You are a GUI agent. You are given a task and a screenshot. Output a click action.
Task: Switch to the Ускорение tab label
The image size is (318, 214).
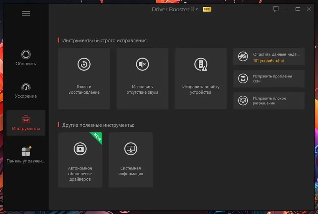tap(26, 96)
